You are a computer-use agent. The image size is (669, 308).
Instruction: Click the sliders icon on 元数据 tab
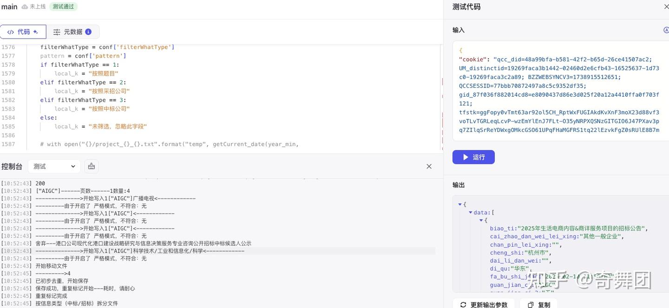pyautogui.click(x=56, y=32)
